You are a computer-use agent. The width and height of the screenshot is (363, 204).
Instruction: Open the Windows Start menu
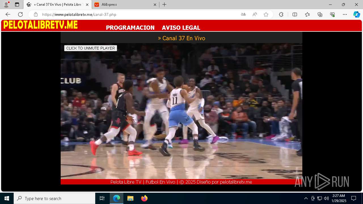click(x=7, y=198)
